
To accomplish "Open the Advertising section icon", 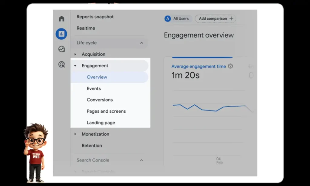I will coord(61,64).
